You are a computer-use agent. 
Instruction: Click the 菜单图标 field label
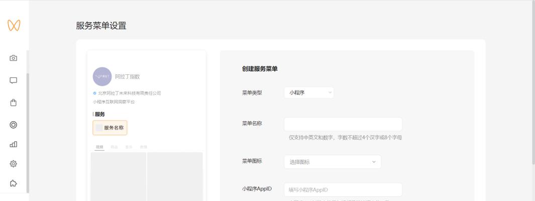point(252,161)
